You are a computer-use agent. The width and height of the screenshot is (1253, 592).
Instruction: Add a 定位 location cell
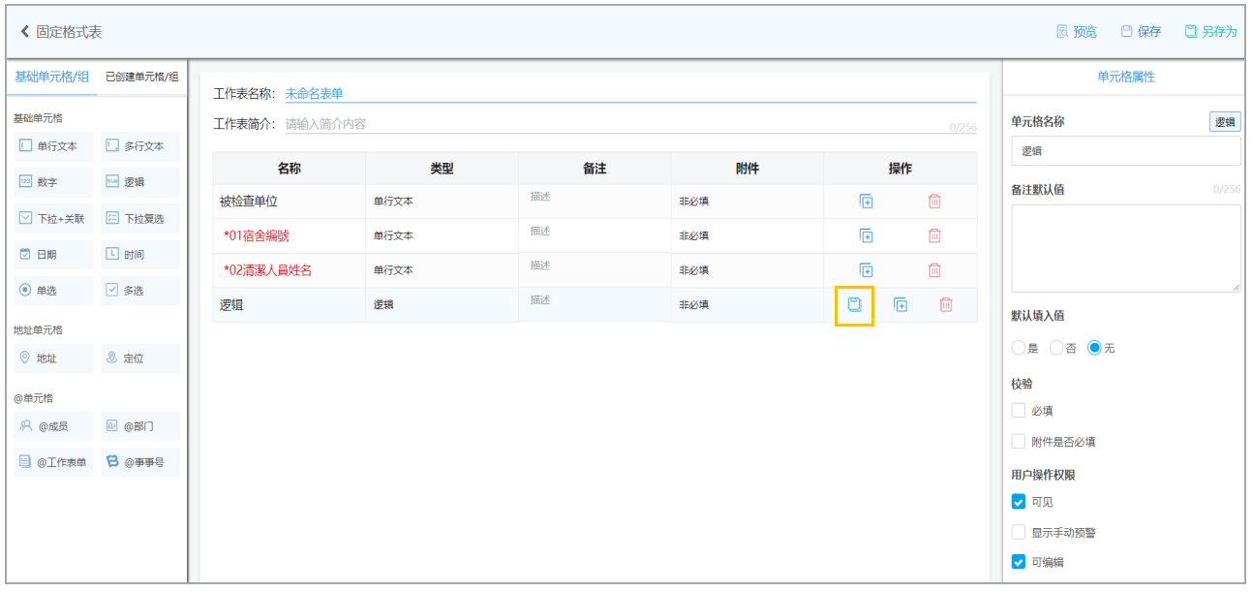pyautogui.click(x=140, y=358)
